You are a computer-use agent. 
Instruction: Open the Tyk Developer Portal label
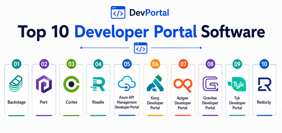pos(237,103)
